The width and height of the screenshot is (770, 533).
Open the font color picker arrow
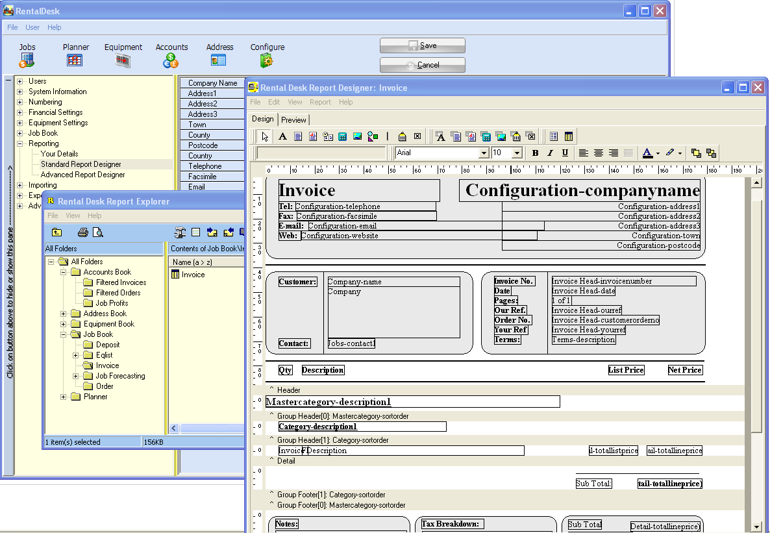(658, 154)
